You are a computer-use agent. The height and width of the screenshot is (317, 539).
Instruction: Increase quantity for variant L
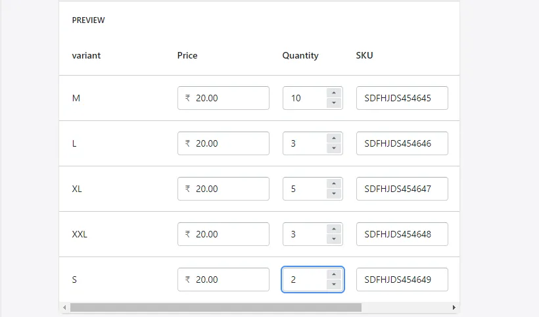point(334,138)
